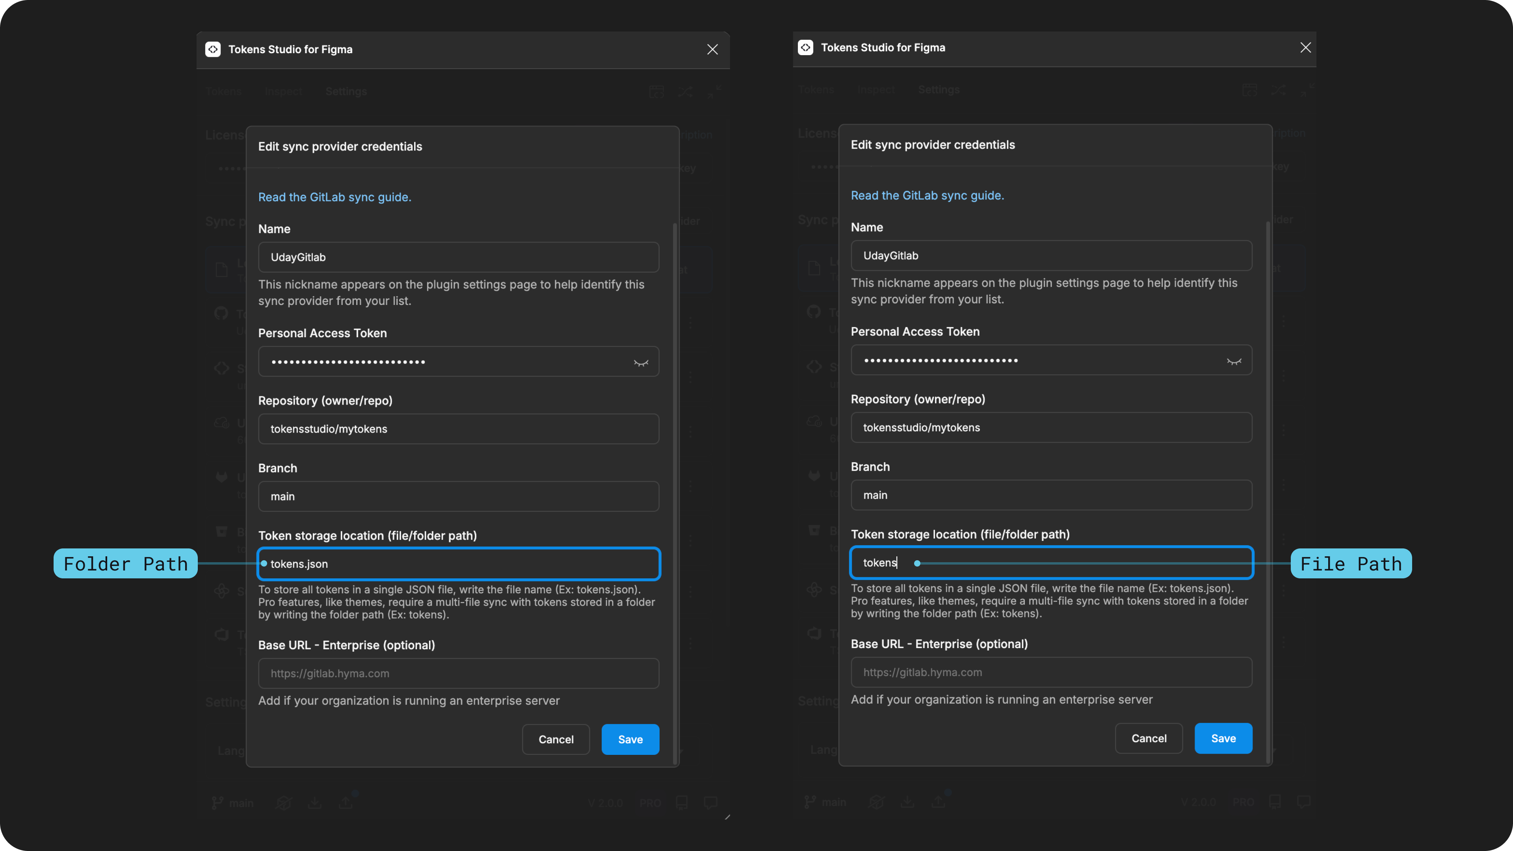This screenshot has height=851, width=1513.
Task: Open the feedback chat icon in right window footer
Action: (1304, 801)
